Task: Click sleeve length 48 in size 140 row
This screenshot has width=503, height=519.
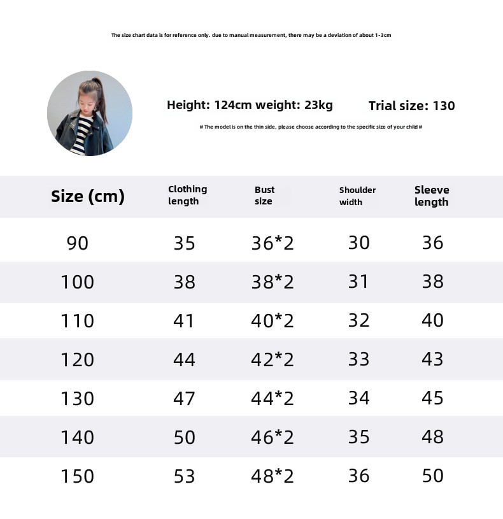Action: 432,437
